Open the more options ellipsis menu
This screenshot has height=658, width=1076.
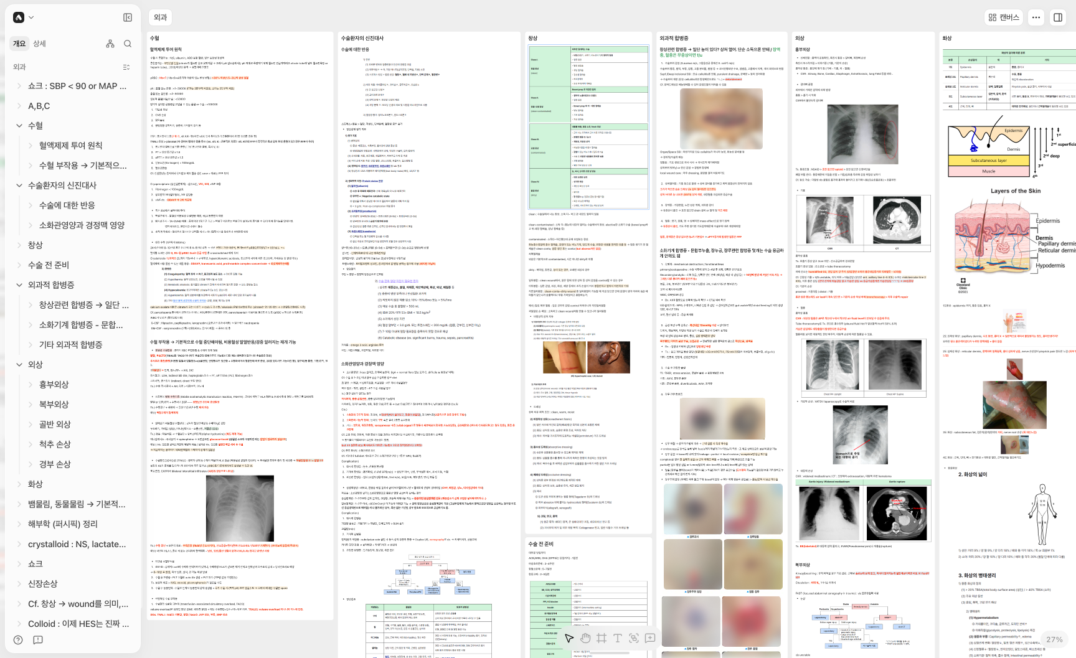[1036, 17]
